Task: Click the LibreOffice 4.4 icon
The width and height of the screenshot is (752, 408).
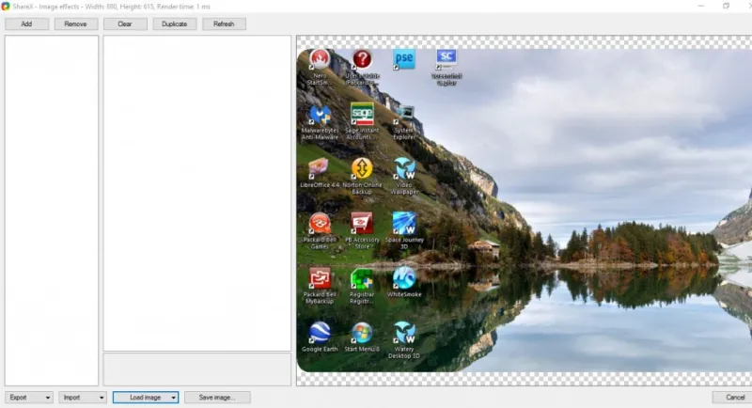Action: coord(320,169)
